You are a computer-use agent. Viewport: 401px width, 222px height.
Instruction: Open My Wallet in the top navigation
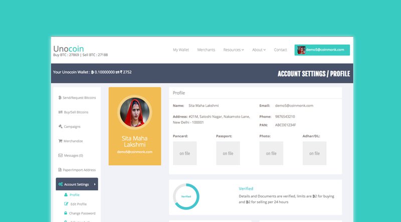tap(181, 50)
